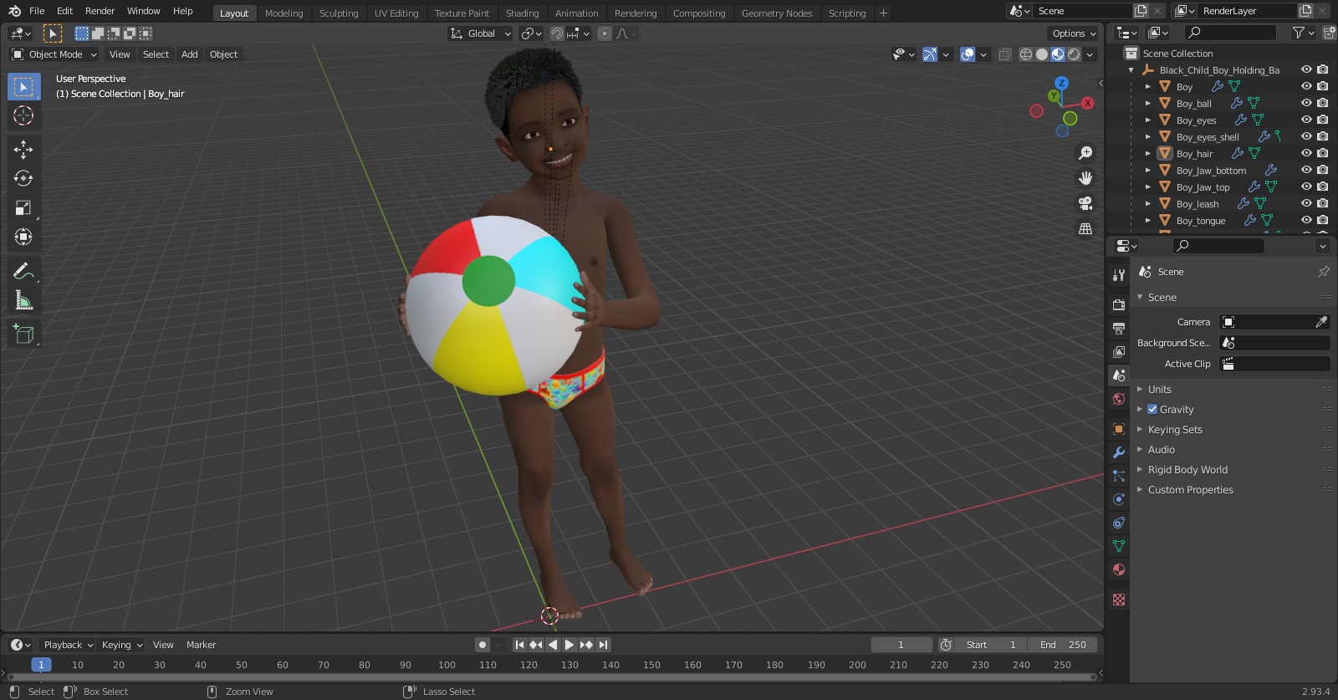Click the current frame number field
1338x700 pixels.
click(x=901, y=645)
